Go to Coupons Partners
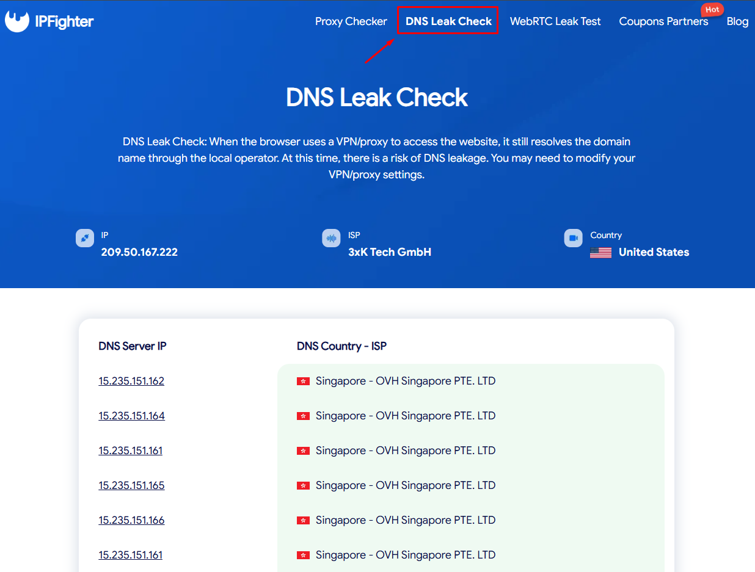The height and width of the screenshot is (572, 755). (663, 21)
